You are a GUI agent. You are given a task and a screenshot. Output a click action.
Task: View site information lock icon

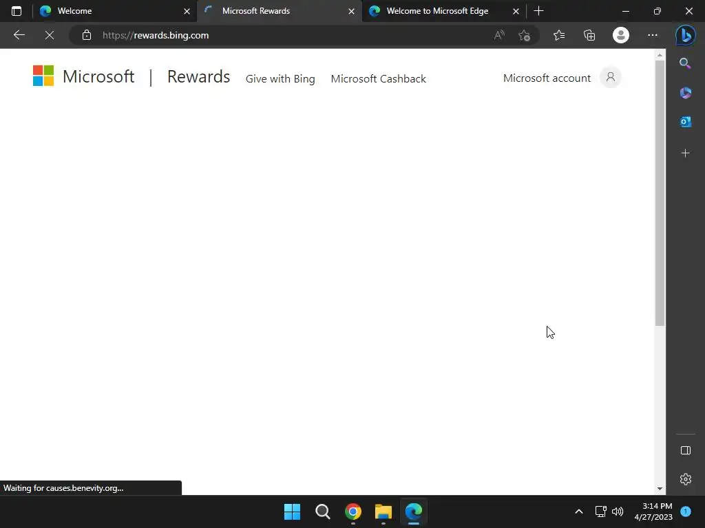coord(86,35)
